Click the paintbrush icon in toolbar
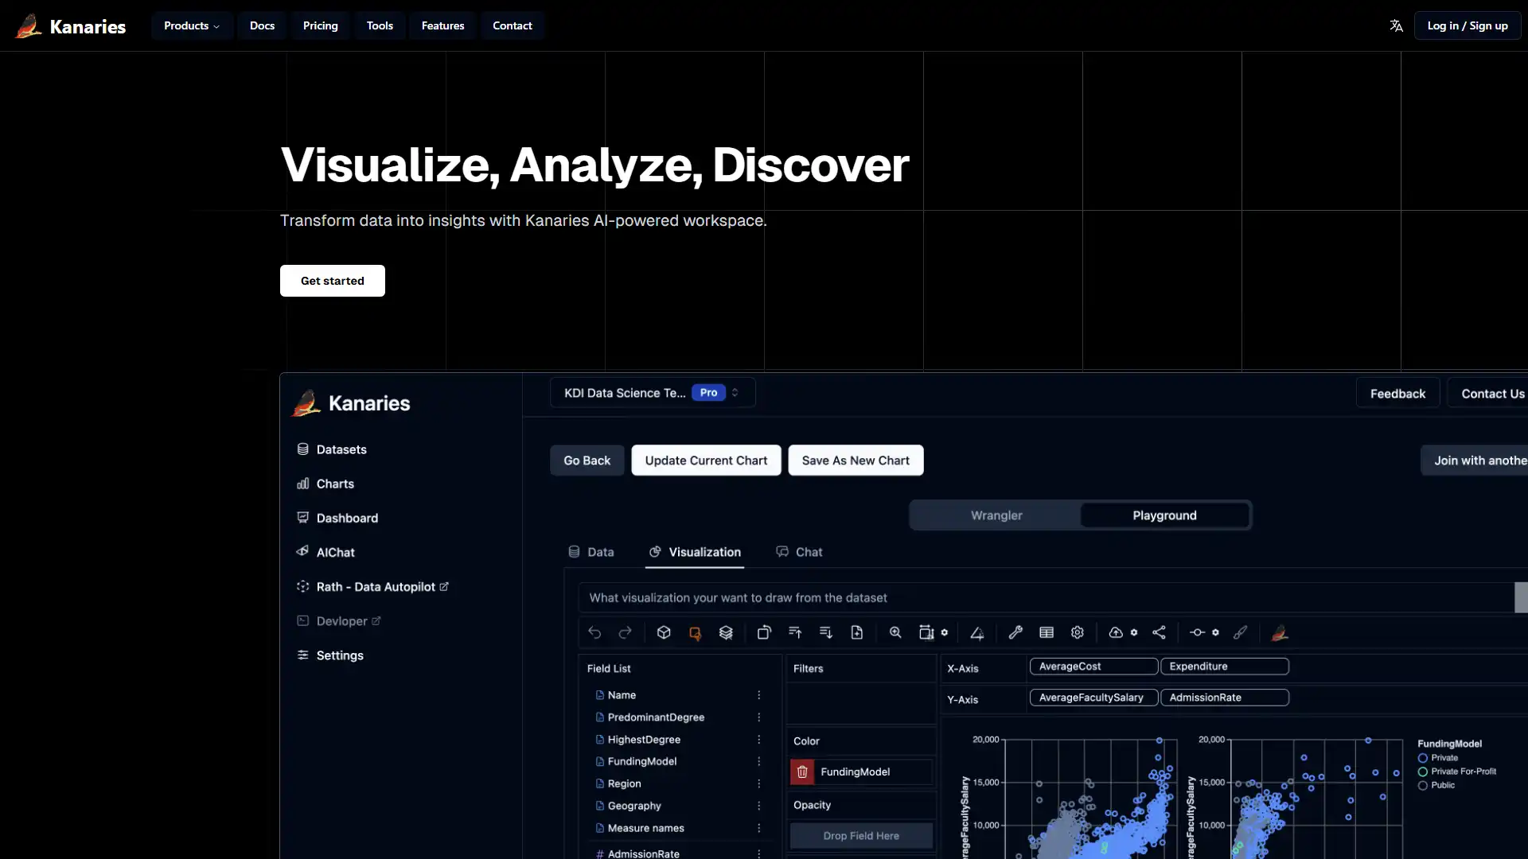Screen dimensions: 1528x859 click(x=1241, y=632)
